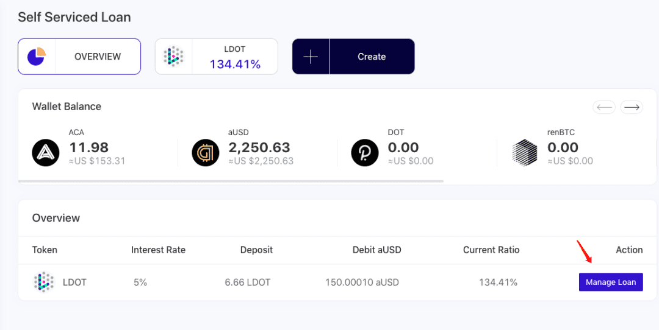Screen dimensions: 659x330
Task: Click the DOT Polkadot logo
Action: (x=365, y=153)
